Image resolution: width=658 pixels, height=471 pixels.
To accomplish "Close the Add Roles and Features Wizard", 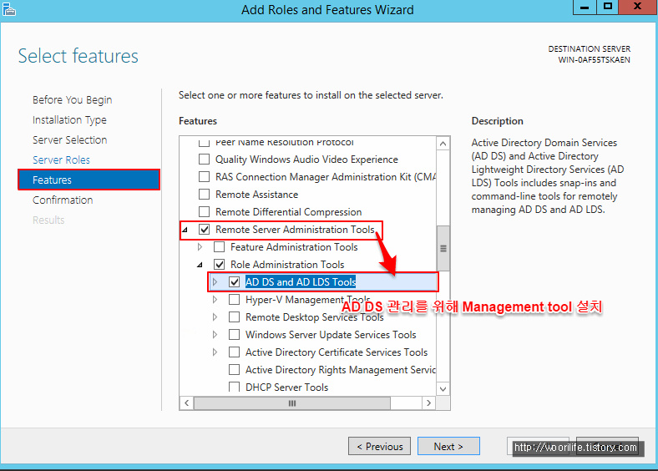I will point(637,8).
